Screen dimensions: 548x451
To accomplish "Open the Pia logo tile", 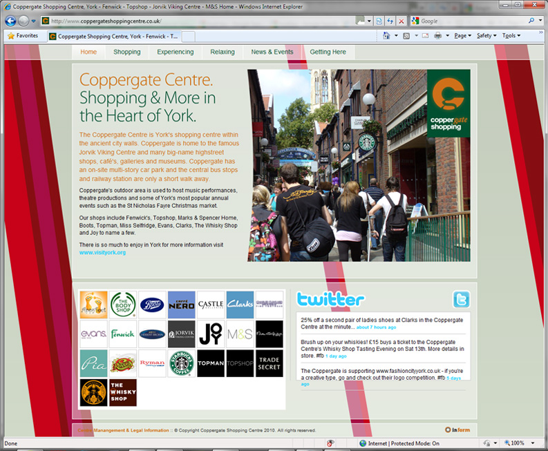I will coord(94,363).
